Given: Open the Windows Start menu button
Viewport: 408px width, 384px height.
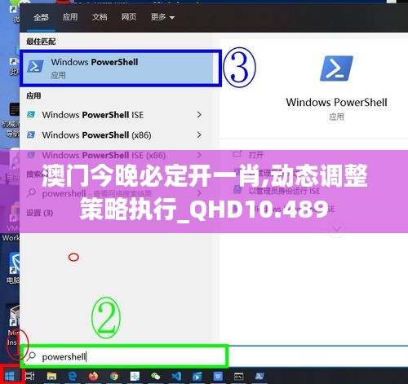Looking at the screenshot, I should tap(10, 377).
